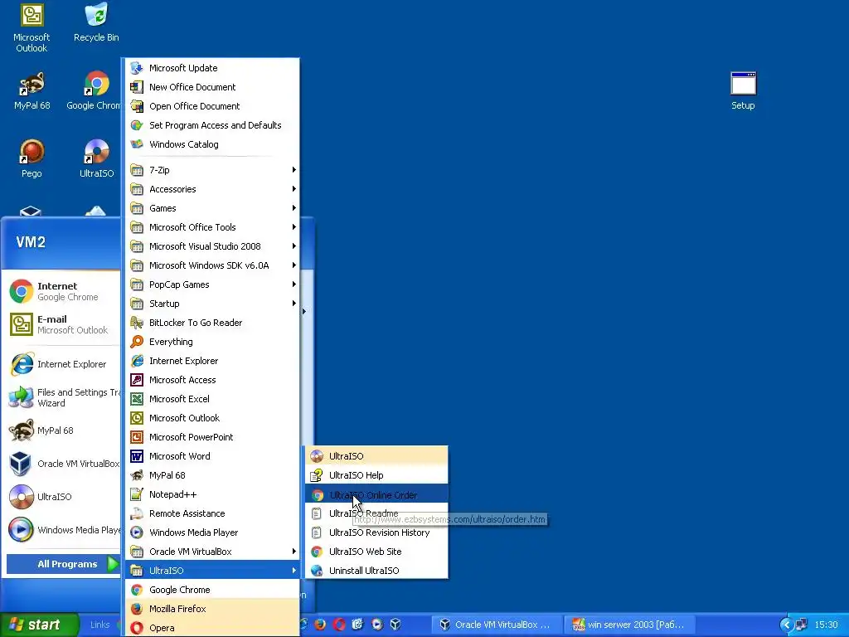Click the Everything search icon in programs list
The image size is (849, 637).
tap(137, 342)
